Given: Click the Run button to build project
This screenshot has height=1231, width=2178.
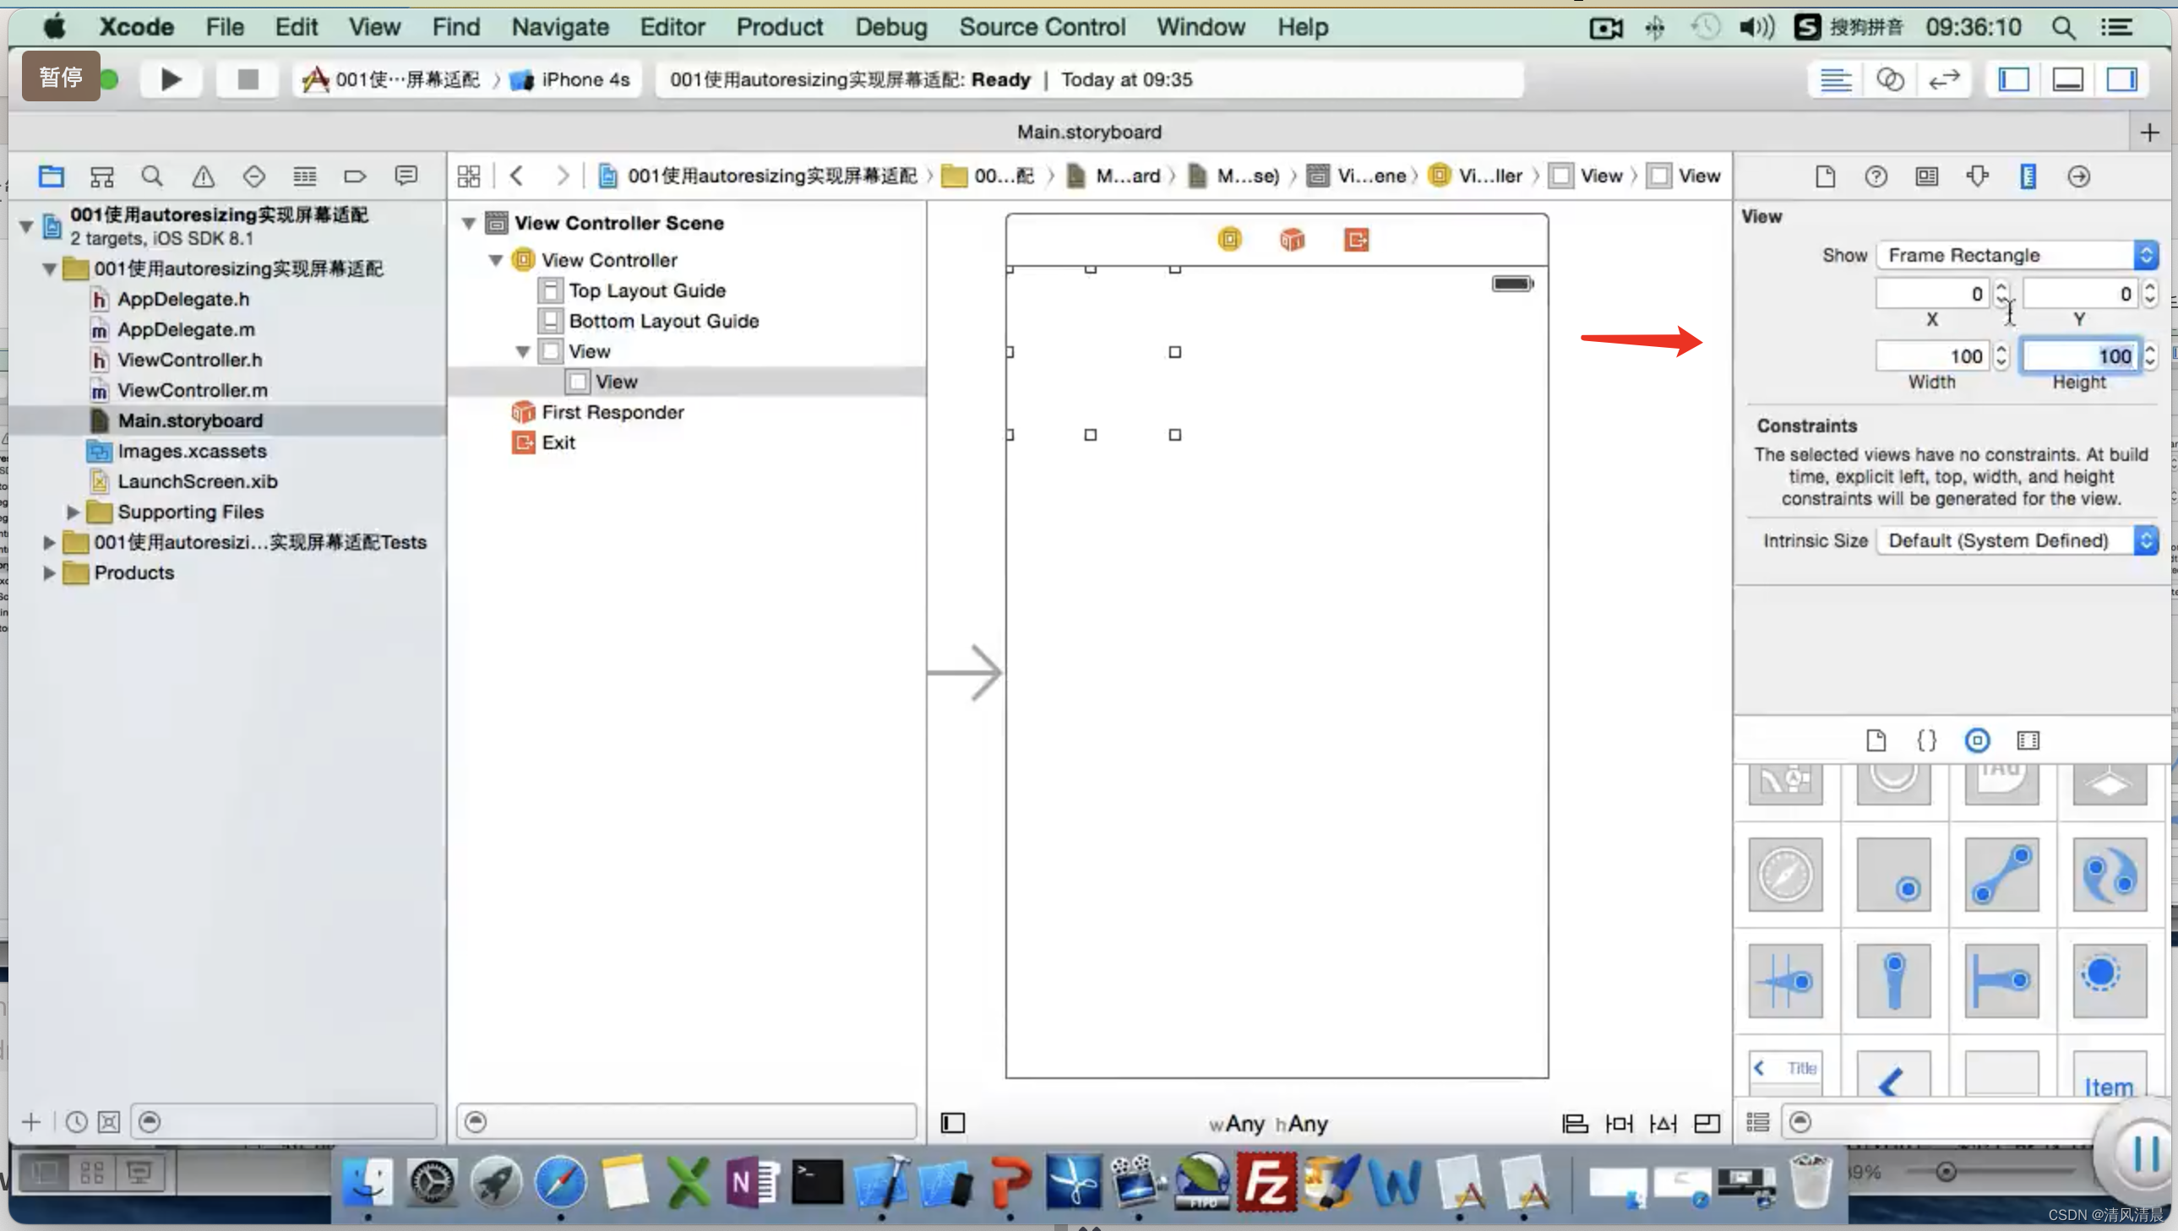Looking at the screenshot, I should (169, 78).
